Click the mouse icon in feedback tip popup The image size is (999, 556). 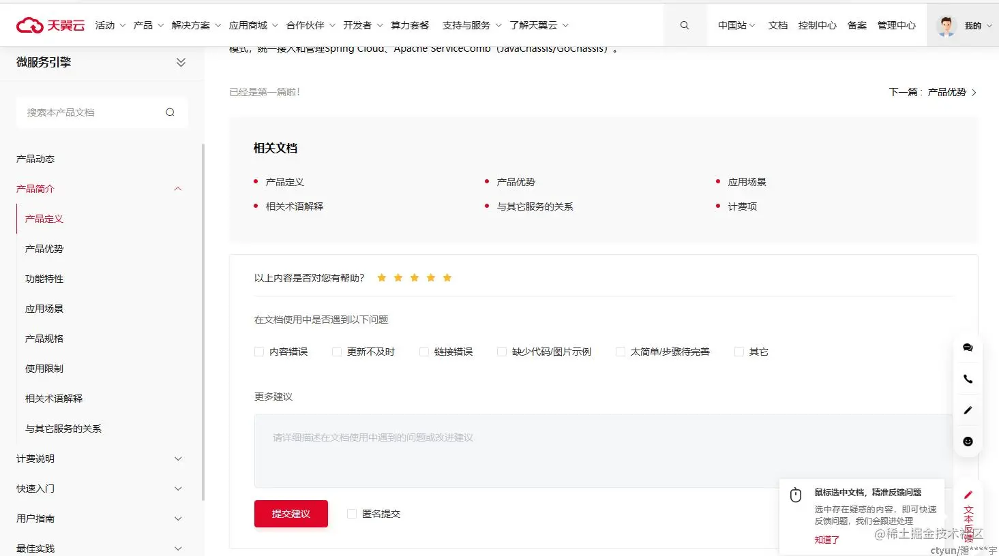pyautogui.click(x=796, y=495)
